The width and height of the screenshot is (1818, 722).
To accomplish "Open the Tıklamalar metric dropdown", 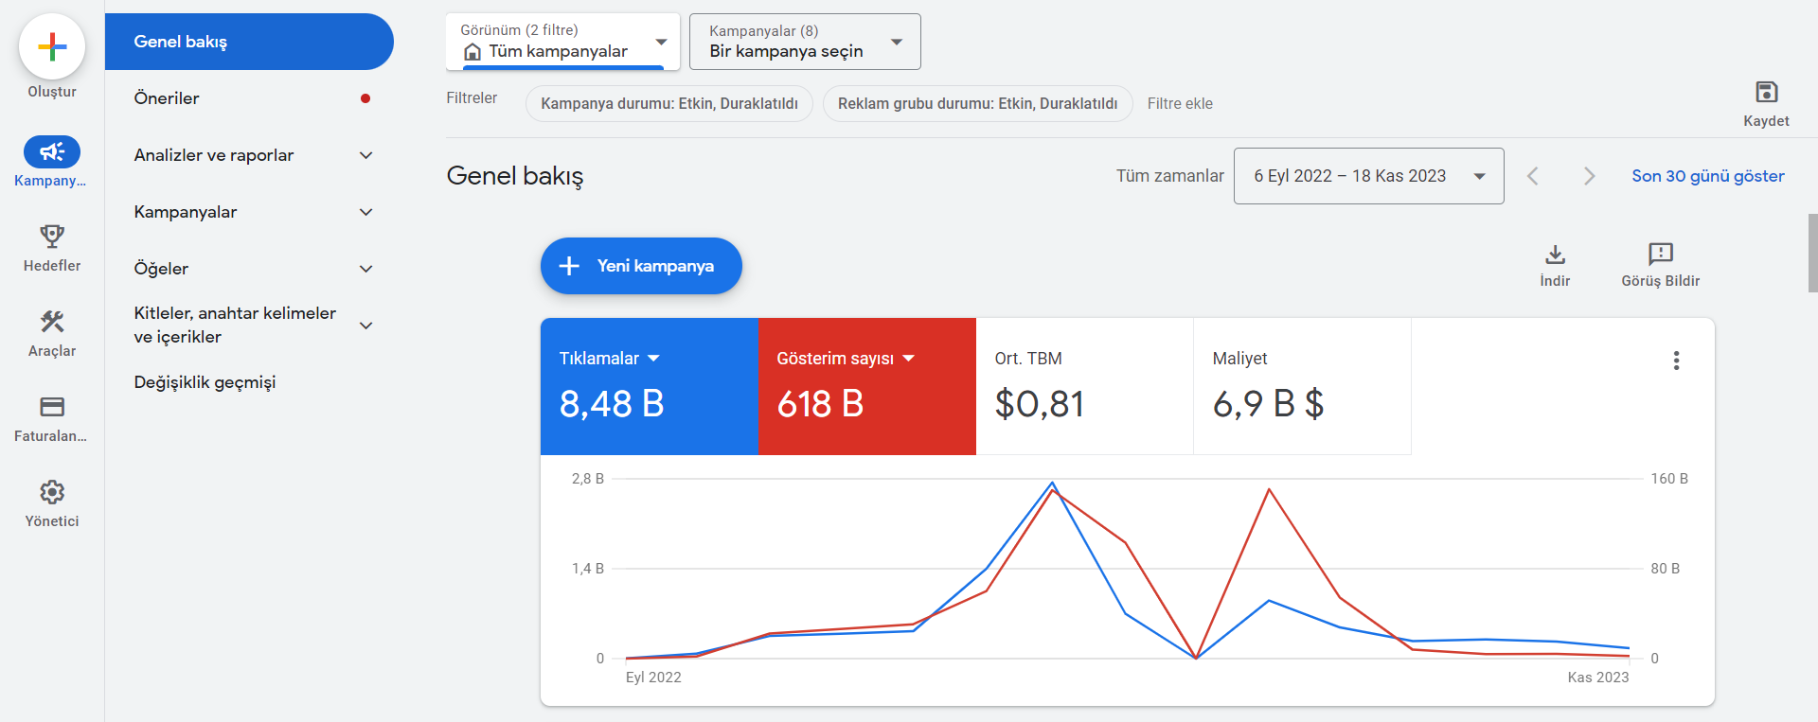I will (609, 359).
